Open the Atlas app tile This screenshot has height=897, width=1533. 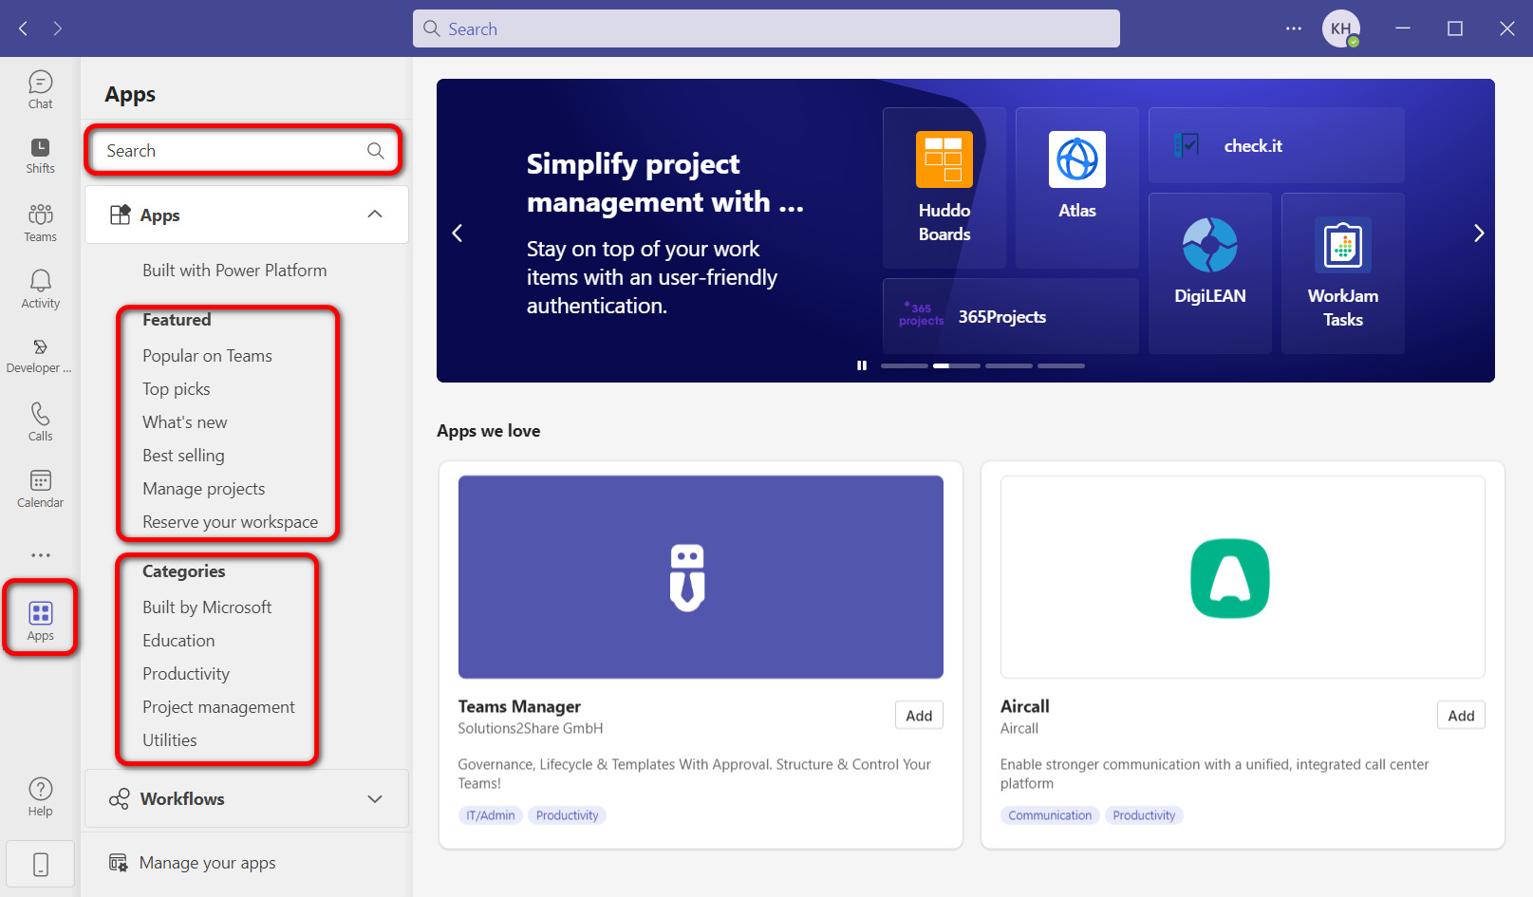click(x=1077, y=188)
